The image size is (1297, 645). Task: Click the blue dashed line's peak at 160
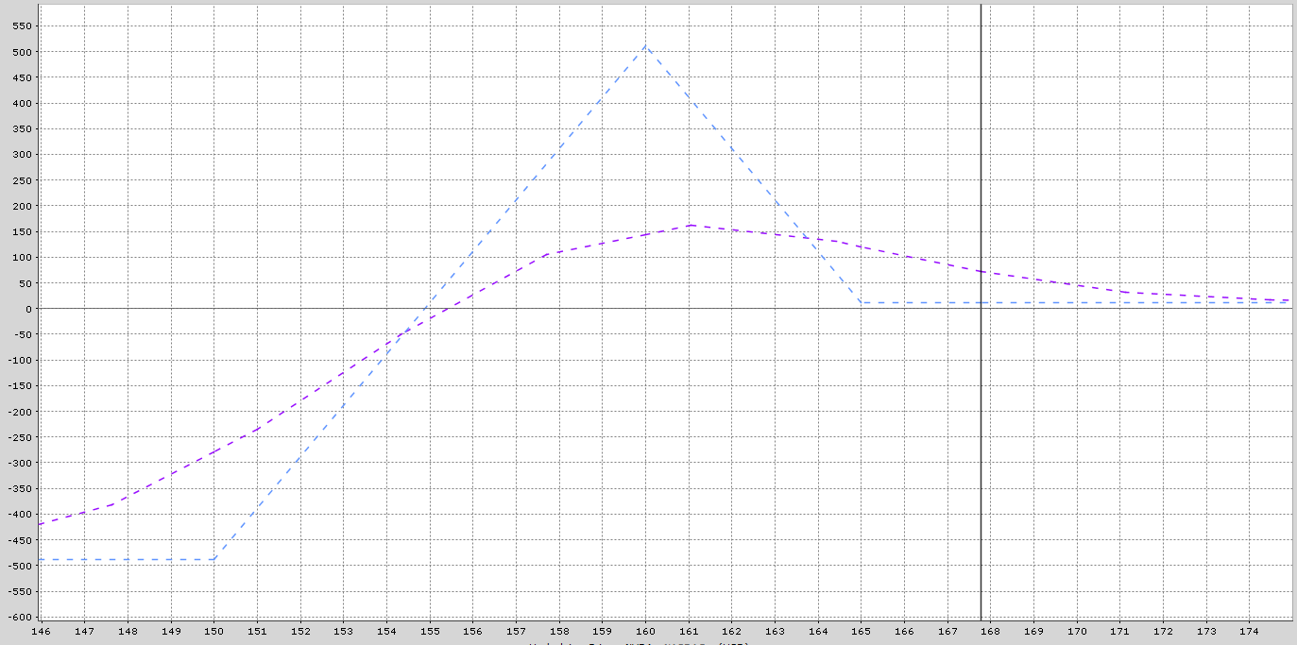tap(645, 45)
